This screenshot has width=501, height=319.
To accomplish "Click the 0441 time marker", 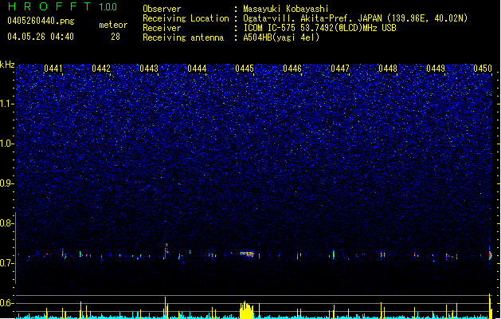I will [53, 69].
